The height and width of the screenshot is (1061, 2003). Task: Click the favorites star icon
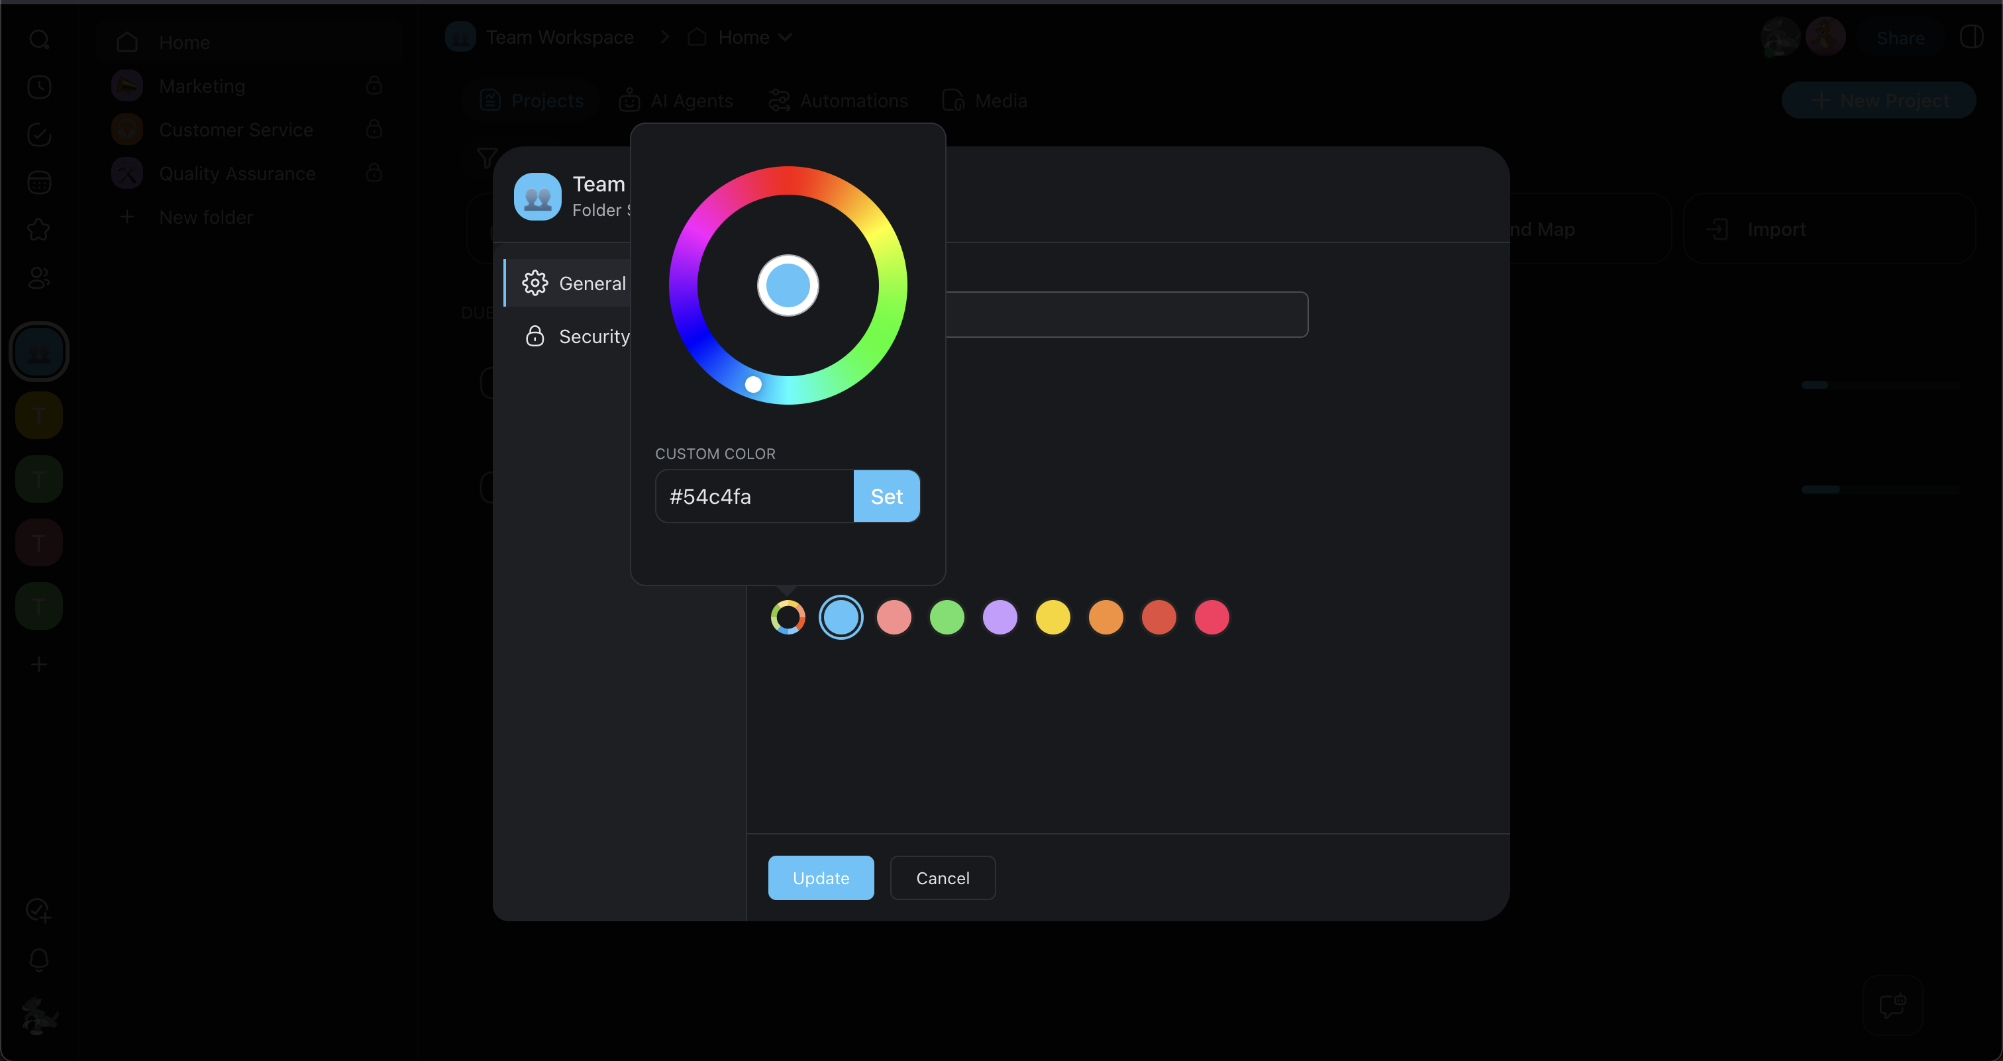tap(39, 230)
